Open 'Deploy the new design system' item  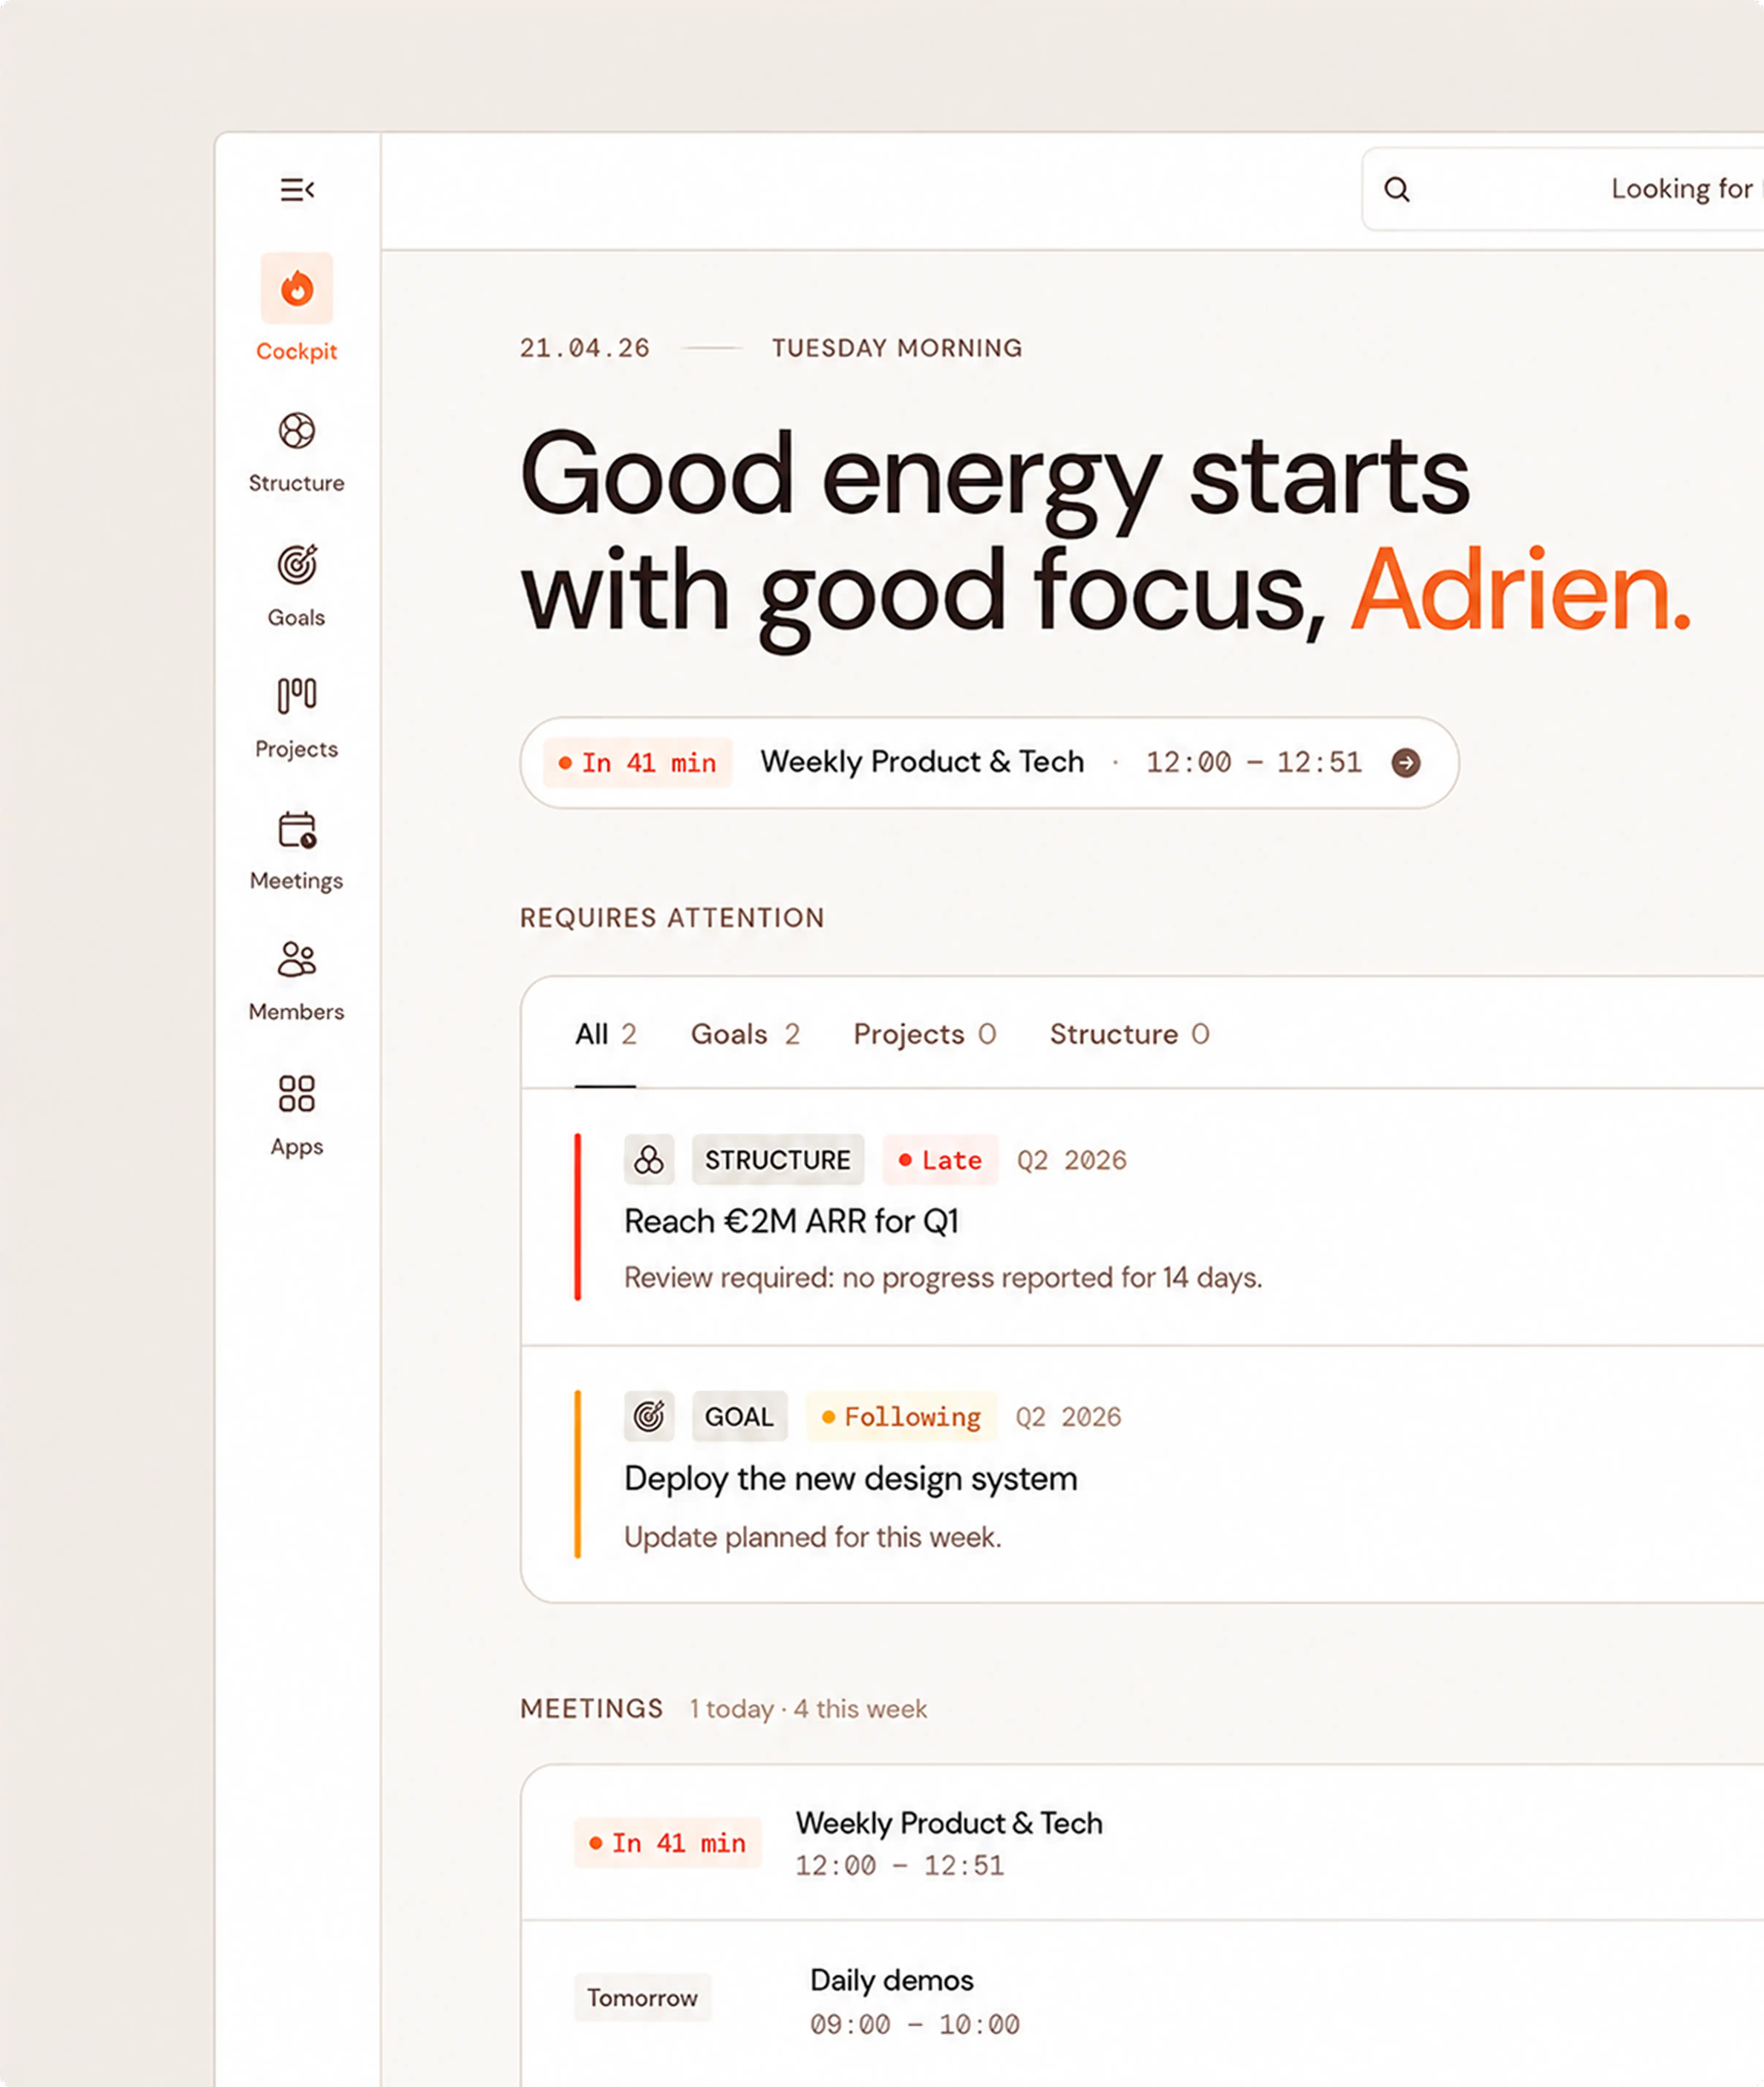(851, 1479)
